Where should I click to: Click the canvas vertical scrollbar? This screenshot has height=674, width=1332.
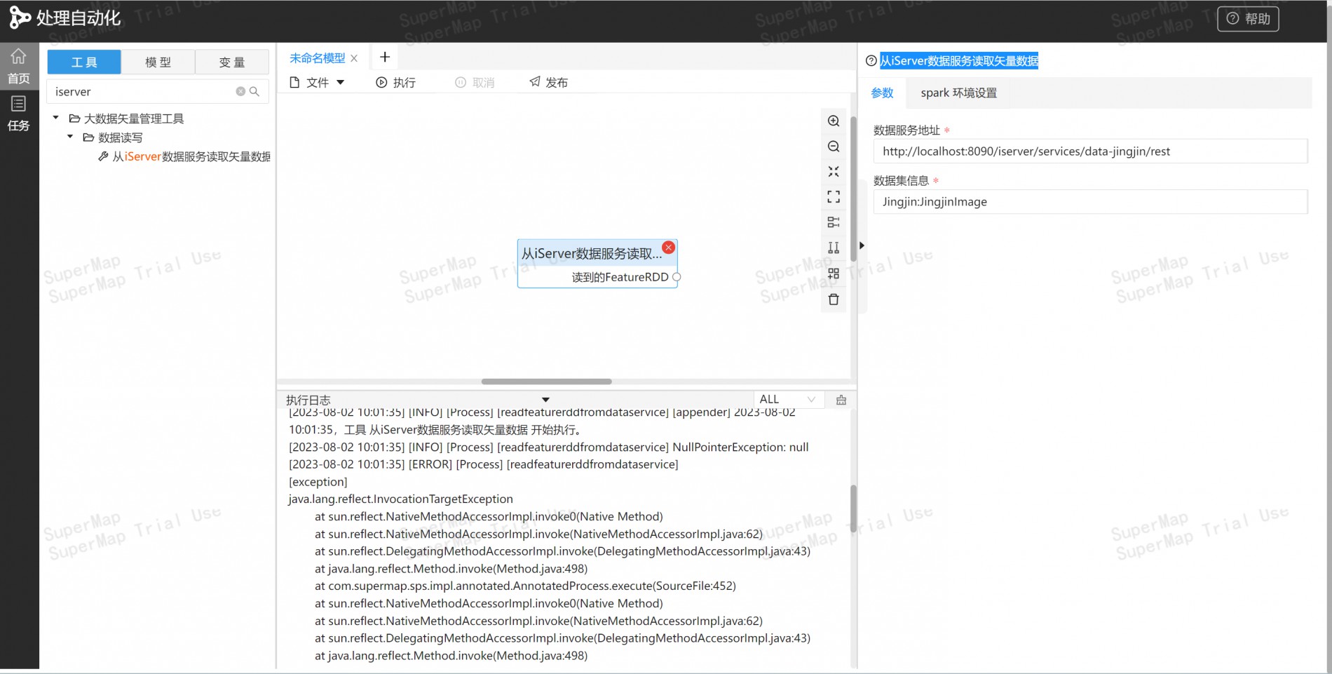[853, 189]
